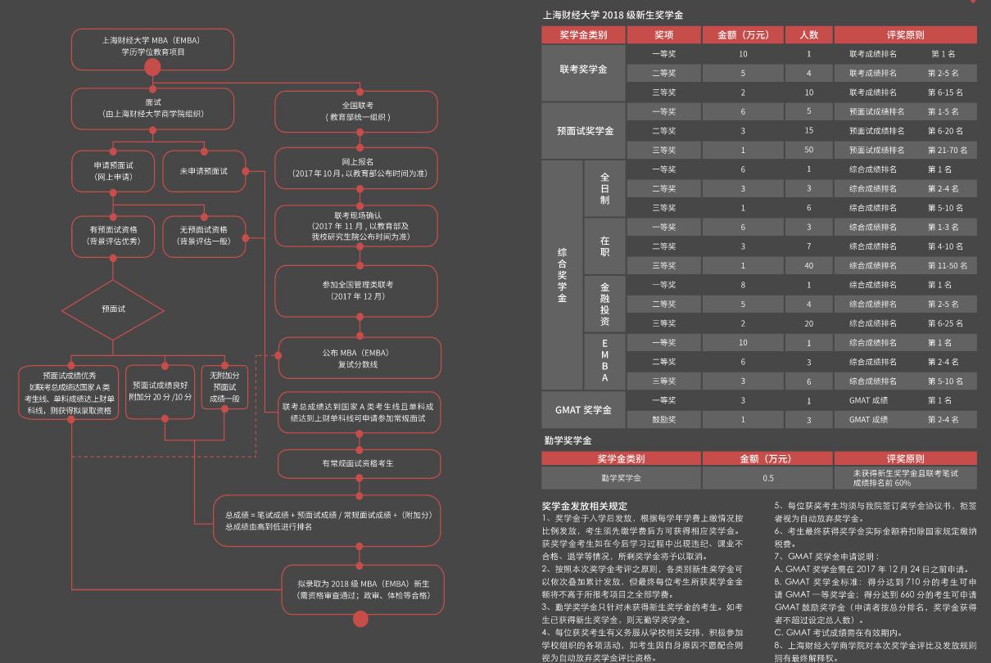Click the large red start circle under the title box

(152, 67)
